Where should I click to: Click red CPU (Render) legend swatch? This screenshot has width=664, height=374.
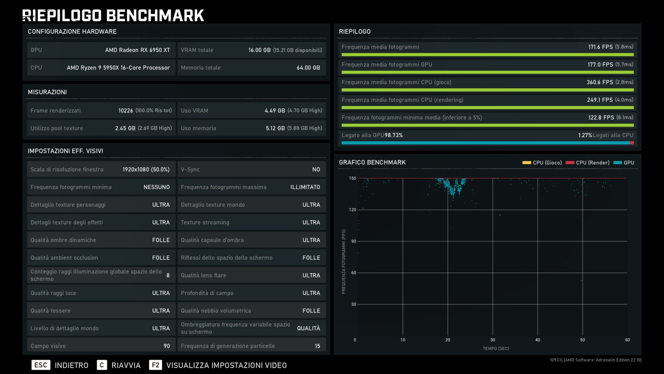pos(570,163)
